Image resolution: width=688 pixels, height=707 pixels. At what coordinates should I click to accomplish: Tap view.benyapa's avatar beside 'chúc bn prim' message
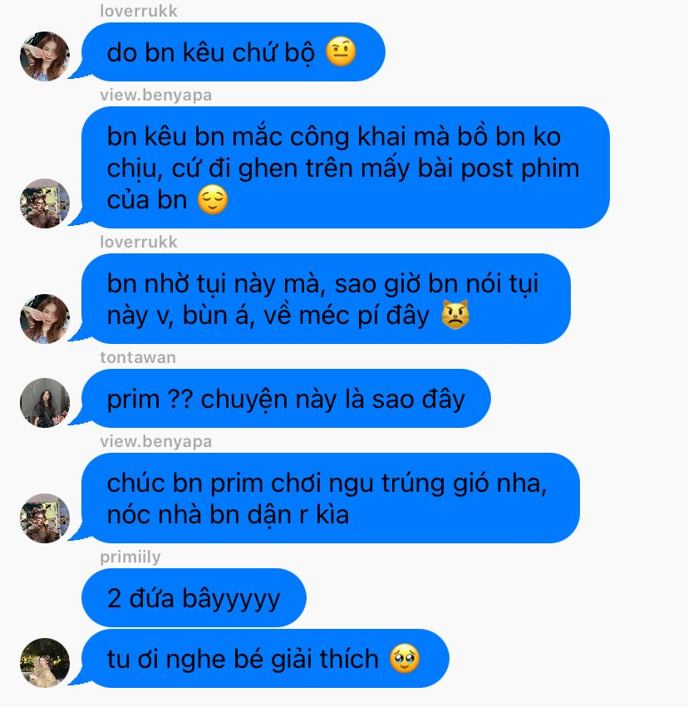(45, 518)
